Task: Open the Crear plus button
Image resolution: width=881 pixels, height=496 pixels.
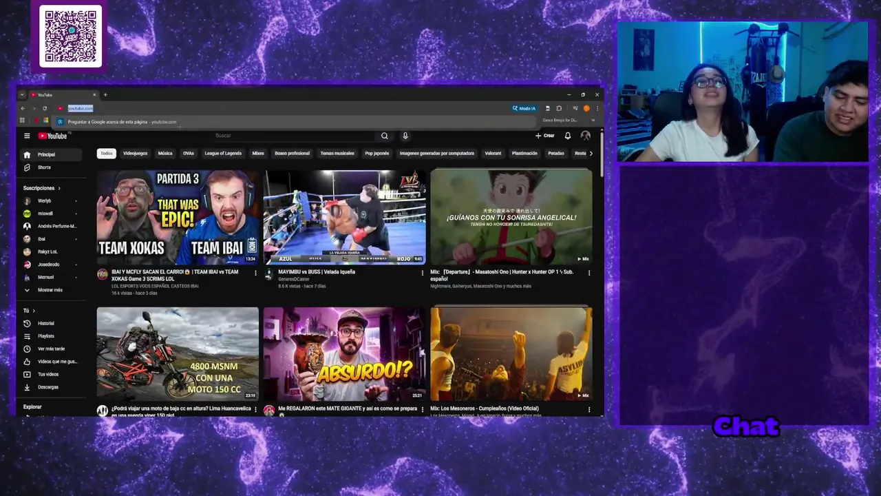Action: [544, 136]
